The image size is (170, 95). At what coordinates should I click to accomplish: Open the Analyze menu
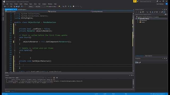click(44, 4)
